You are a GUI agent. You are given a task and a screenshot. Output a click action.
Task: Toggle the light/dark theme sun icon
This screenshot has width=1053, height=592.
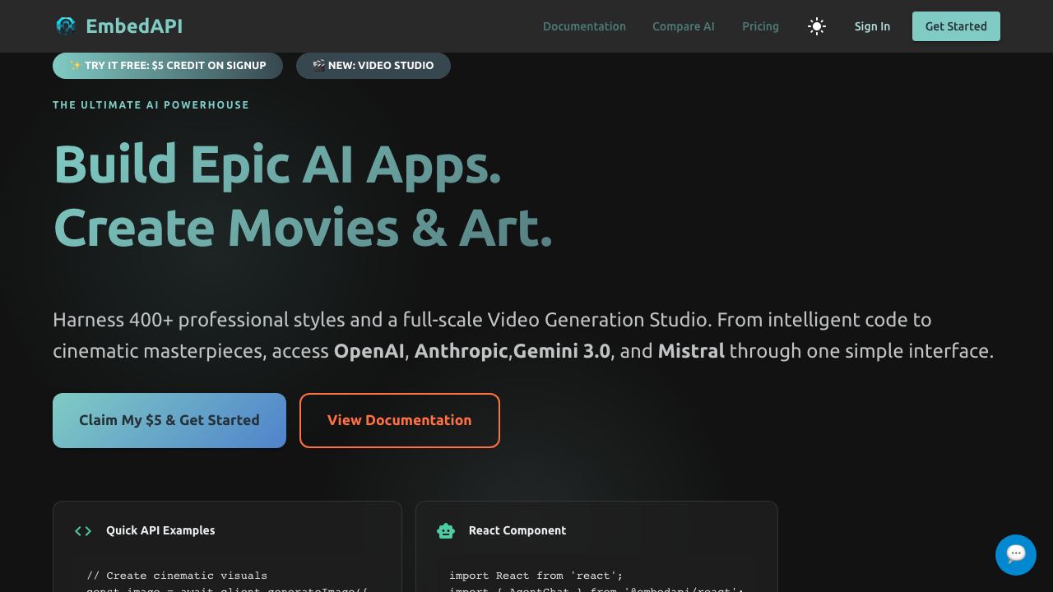coord(817,26)
